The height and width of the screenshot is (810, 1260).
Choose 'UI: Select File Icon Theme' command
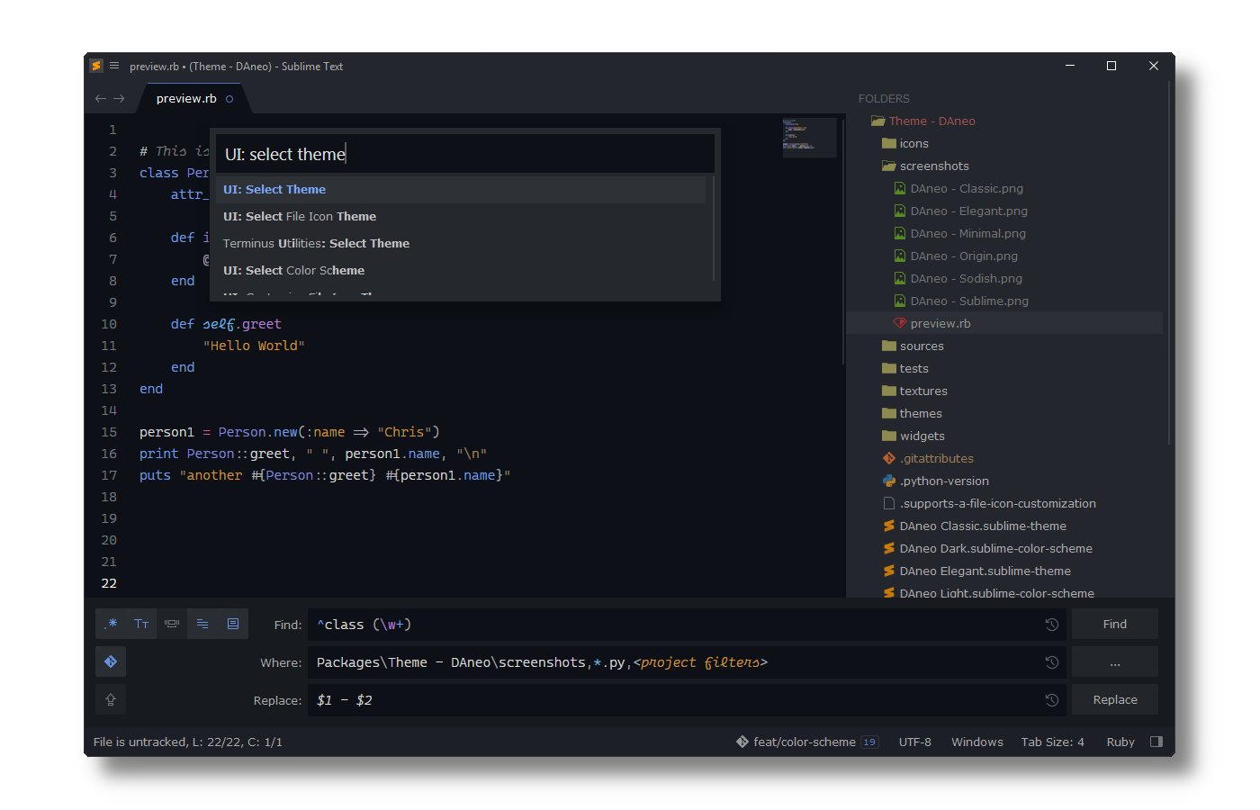[x=462, y=217]
